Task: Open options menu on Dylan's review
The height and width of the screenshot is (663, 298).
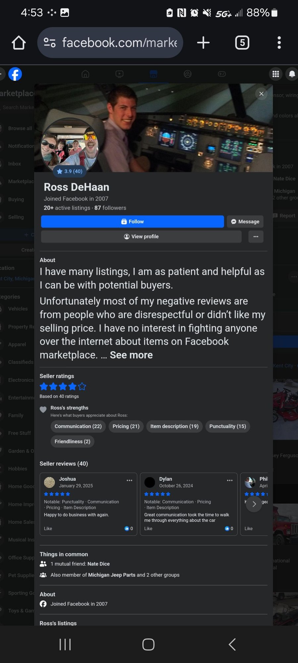Action: coord(230,480)
